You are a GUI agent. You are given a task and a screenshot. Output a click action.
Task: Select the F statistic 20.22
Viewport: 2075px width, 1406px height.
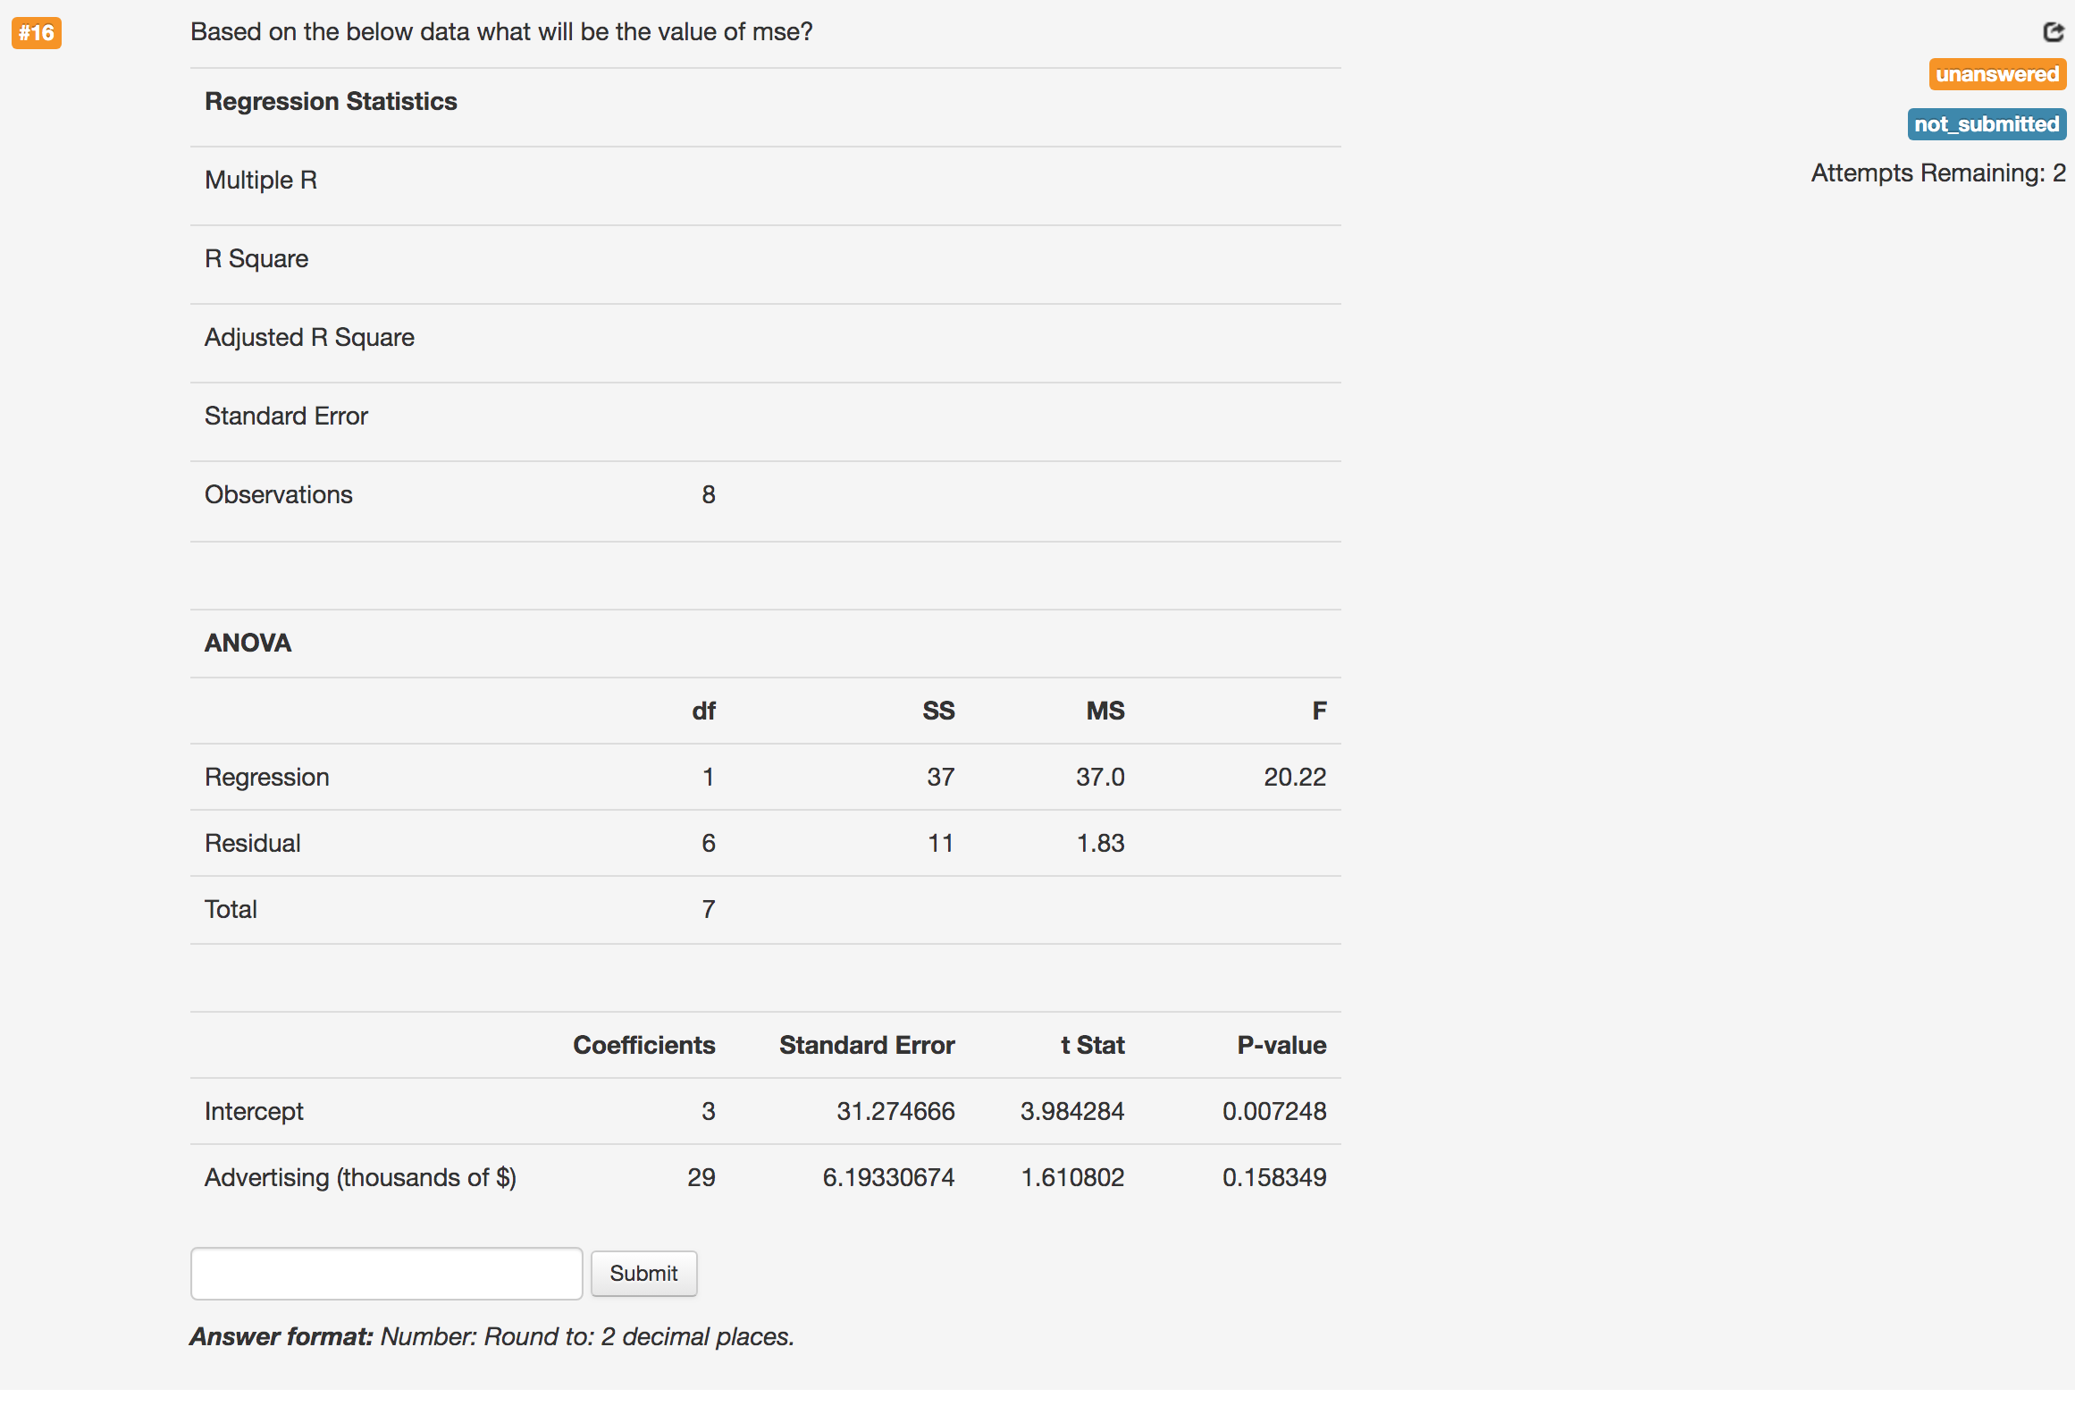click(1295, 776)
